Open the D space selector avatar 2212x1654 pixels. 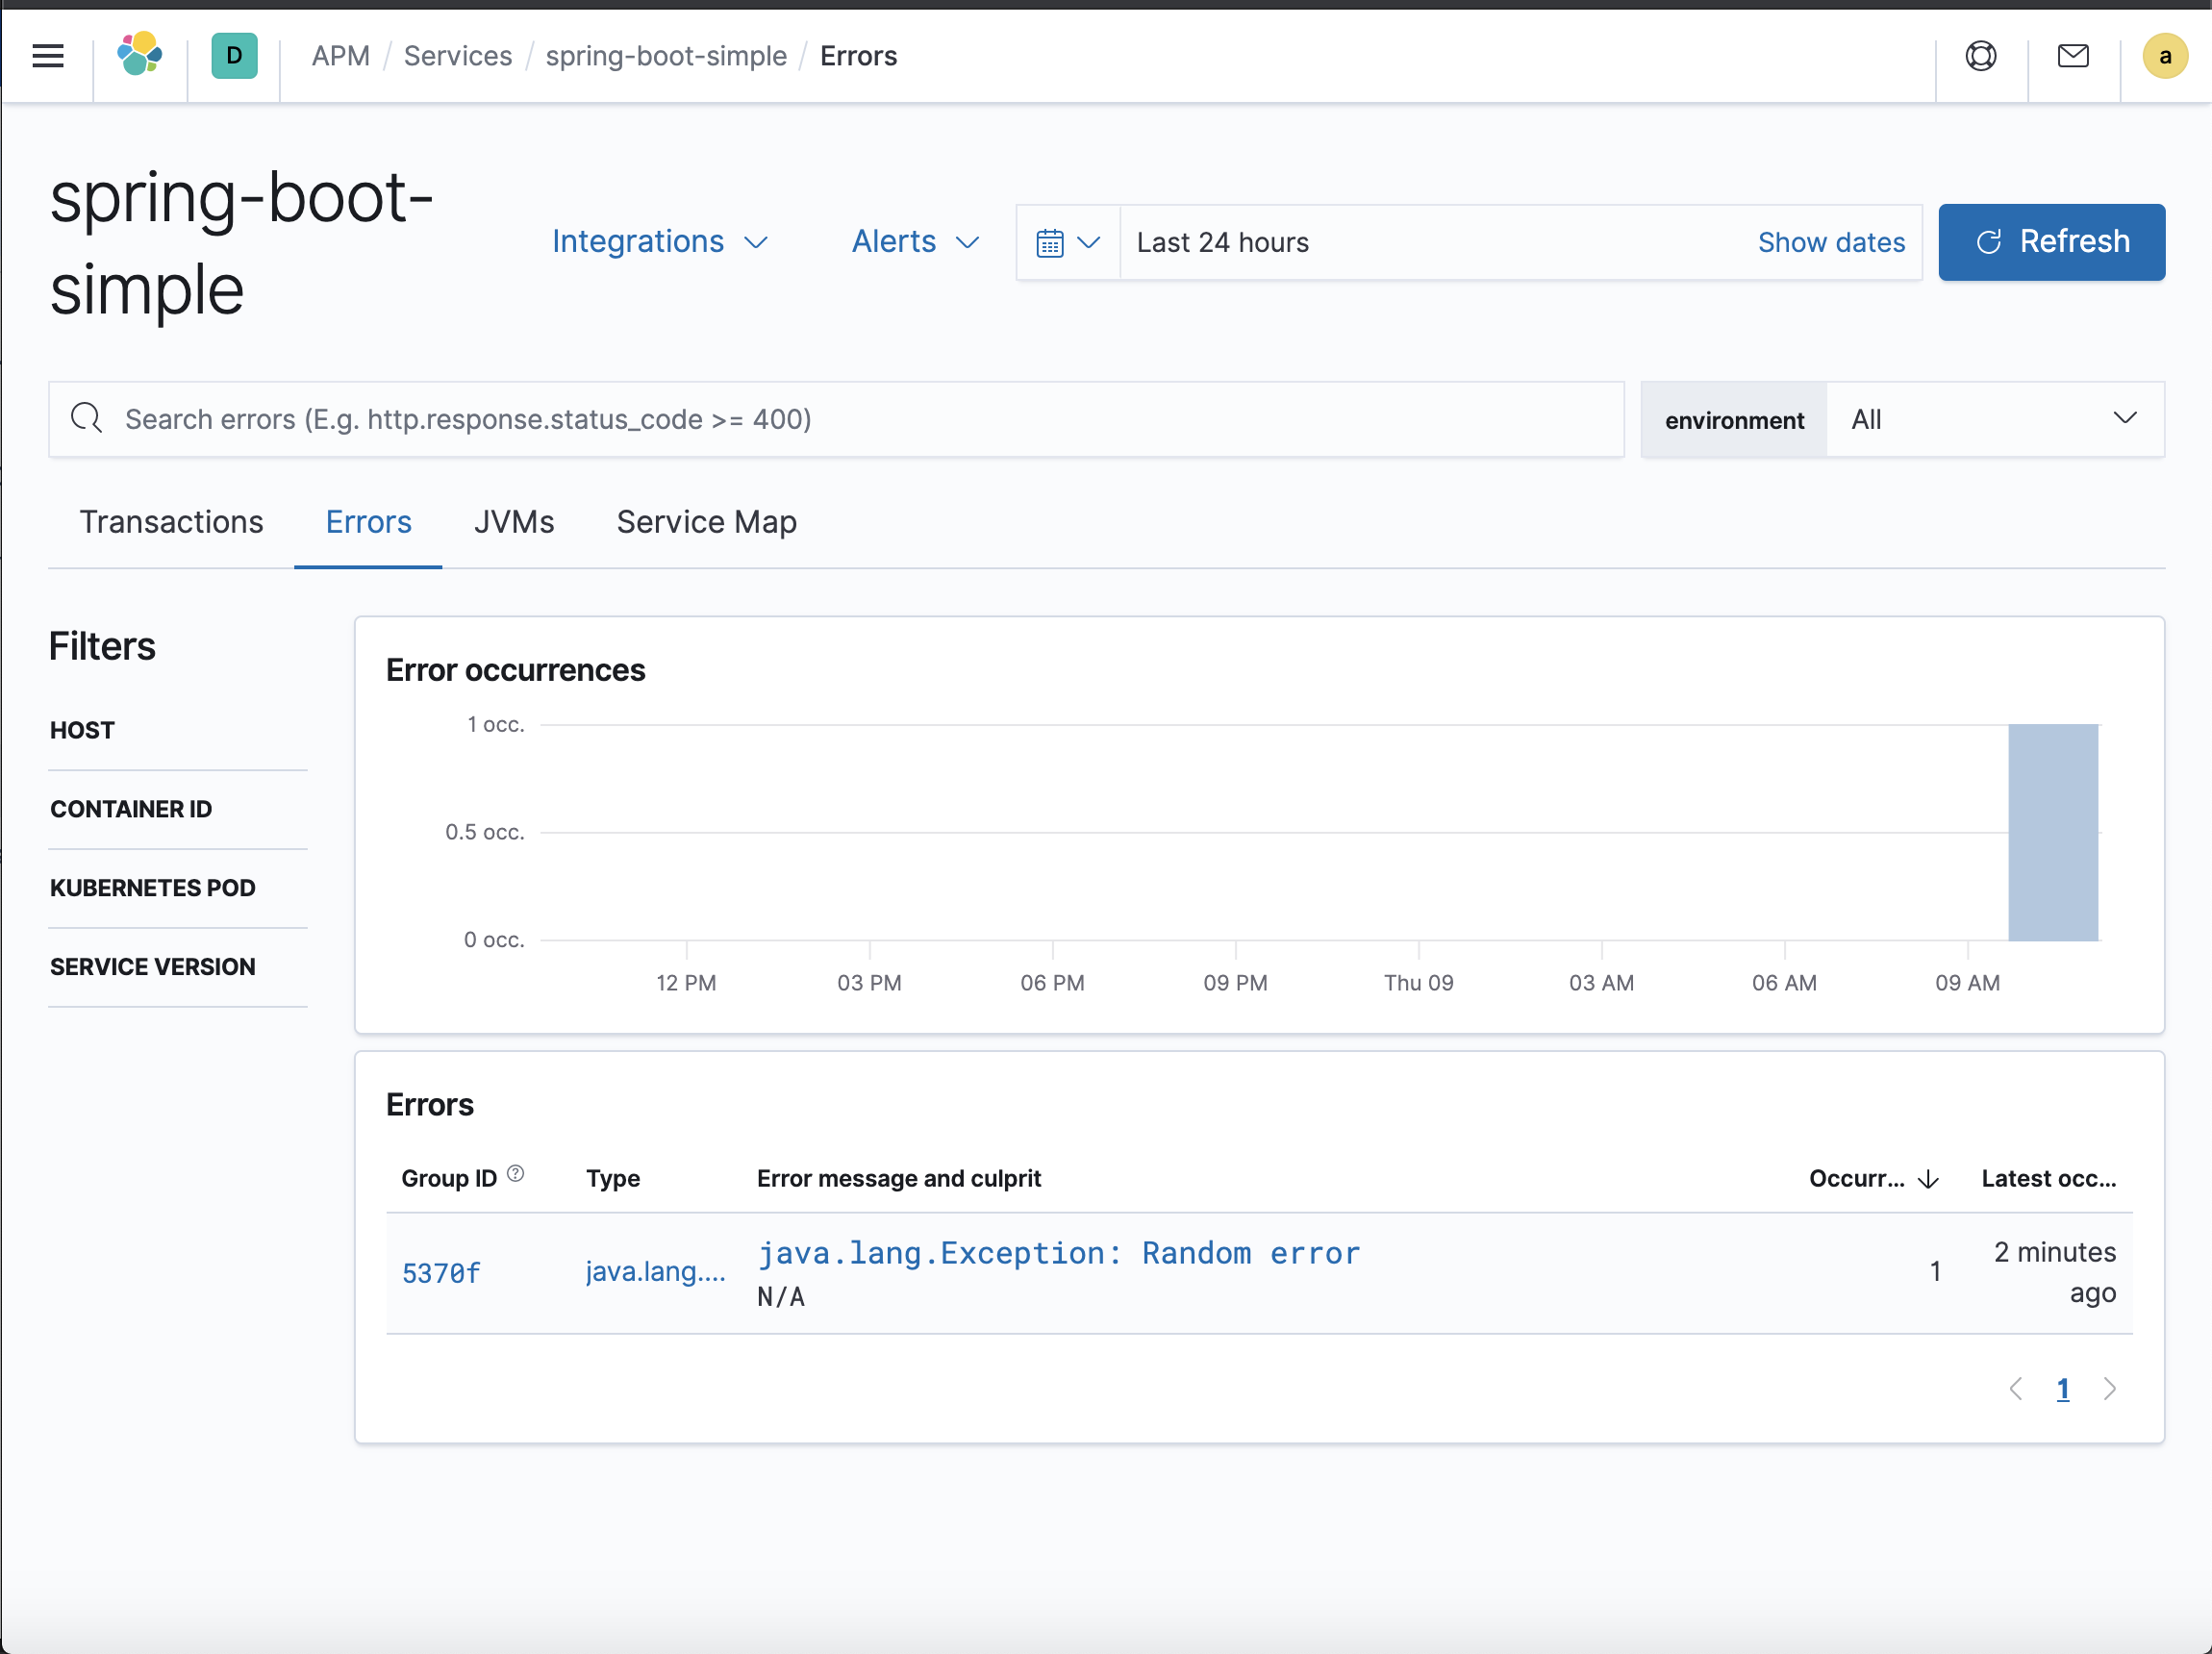pos(234,56)
